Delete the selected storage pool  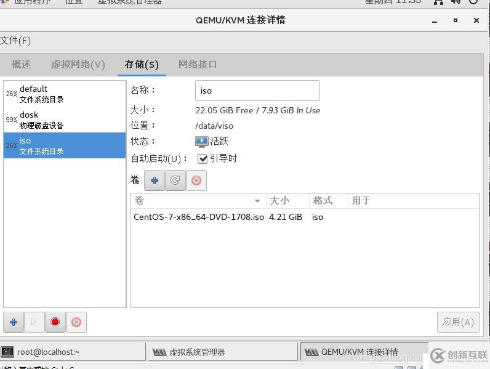point(76,322)
